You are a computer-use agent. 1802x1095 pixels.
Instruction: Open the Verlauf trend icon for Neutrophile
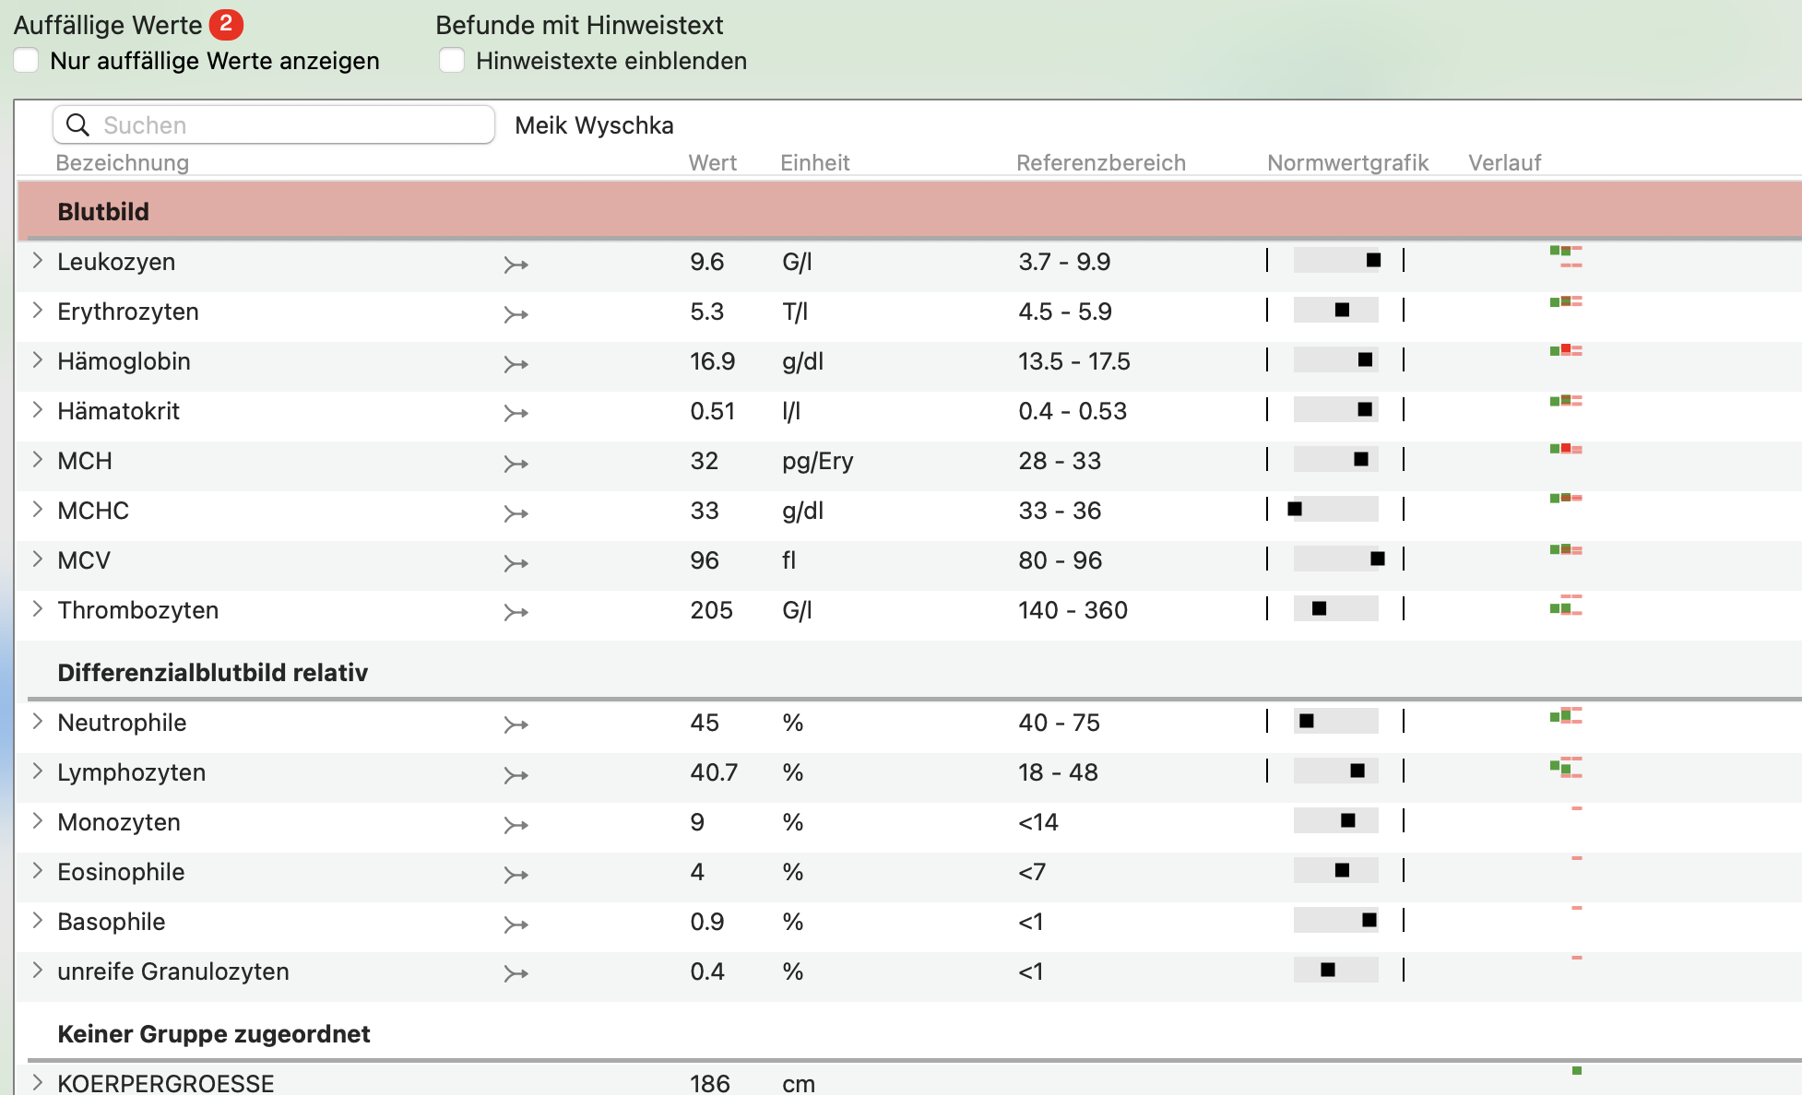[x=1566, y=715]
